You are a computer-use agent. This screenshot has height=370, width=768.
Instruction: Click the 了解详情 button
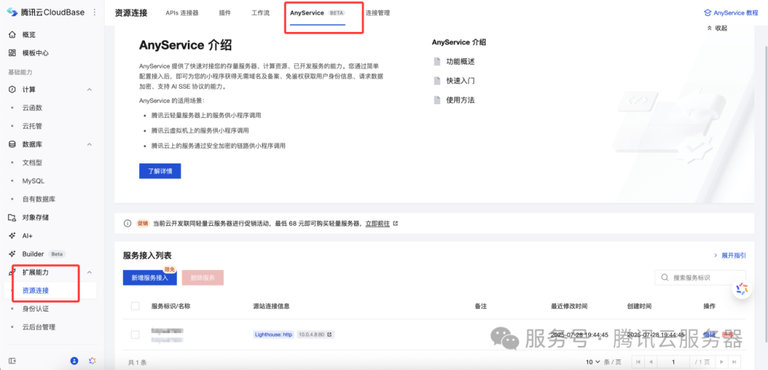point(160,171)
